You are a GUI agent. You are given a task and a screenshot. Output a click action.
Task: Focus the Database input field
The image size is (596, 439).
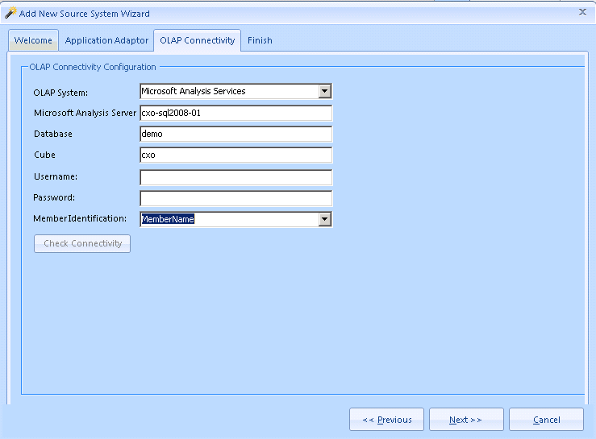(x=236, y=134)
